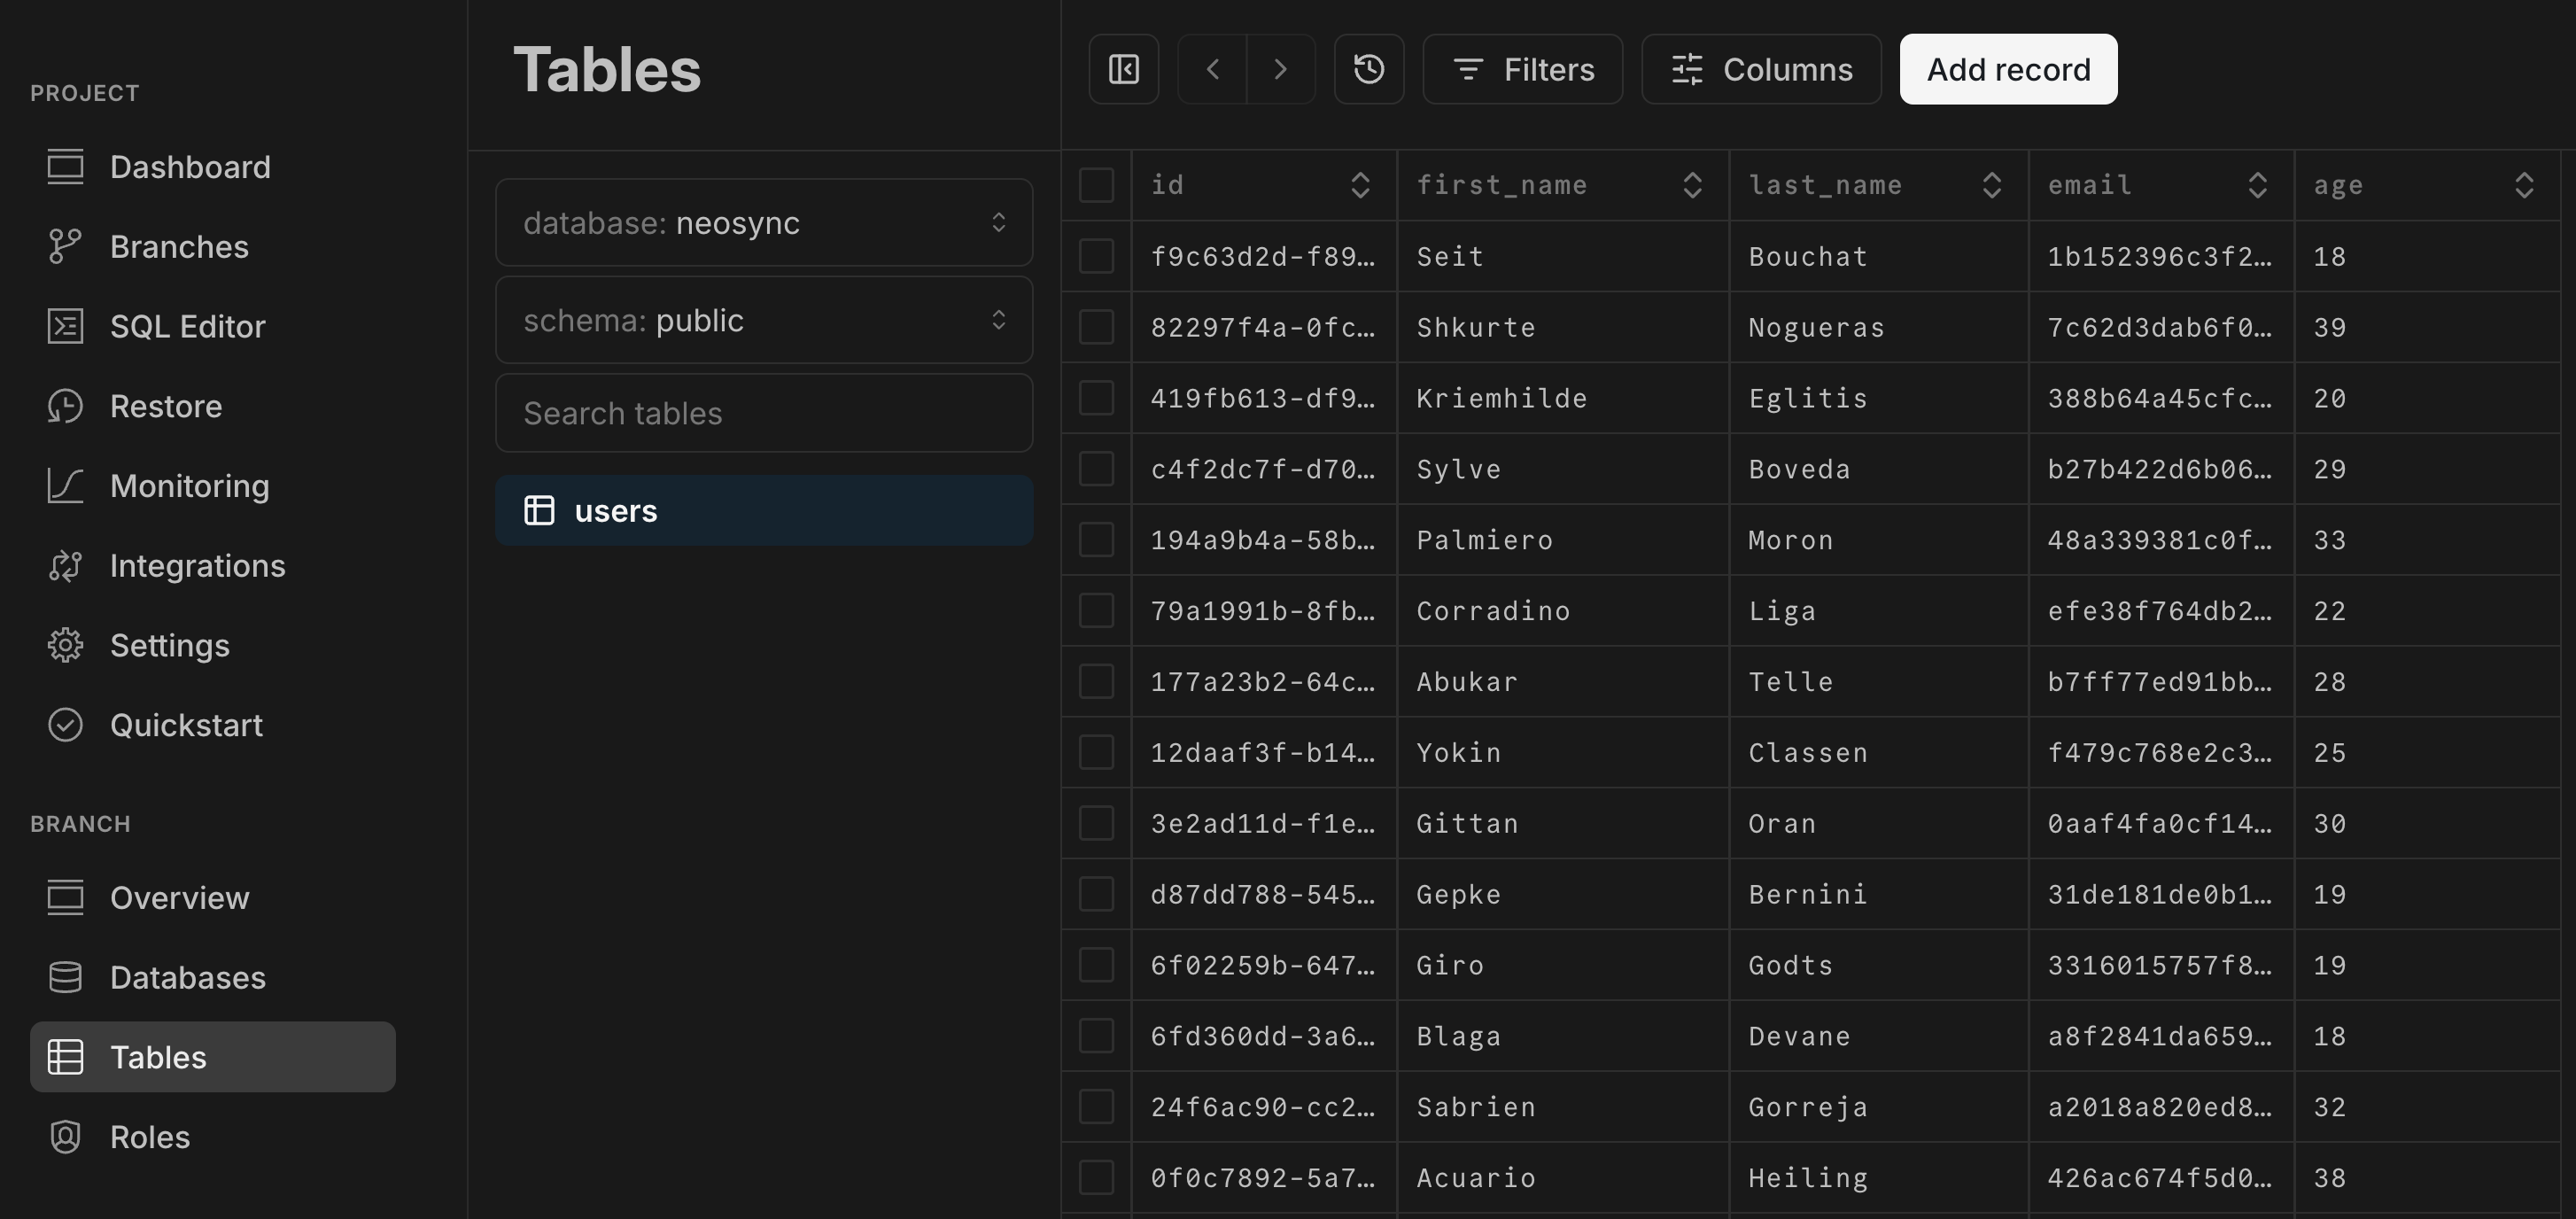
Task: Click the next page arrow
Action: click(1281, 69)
